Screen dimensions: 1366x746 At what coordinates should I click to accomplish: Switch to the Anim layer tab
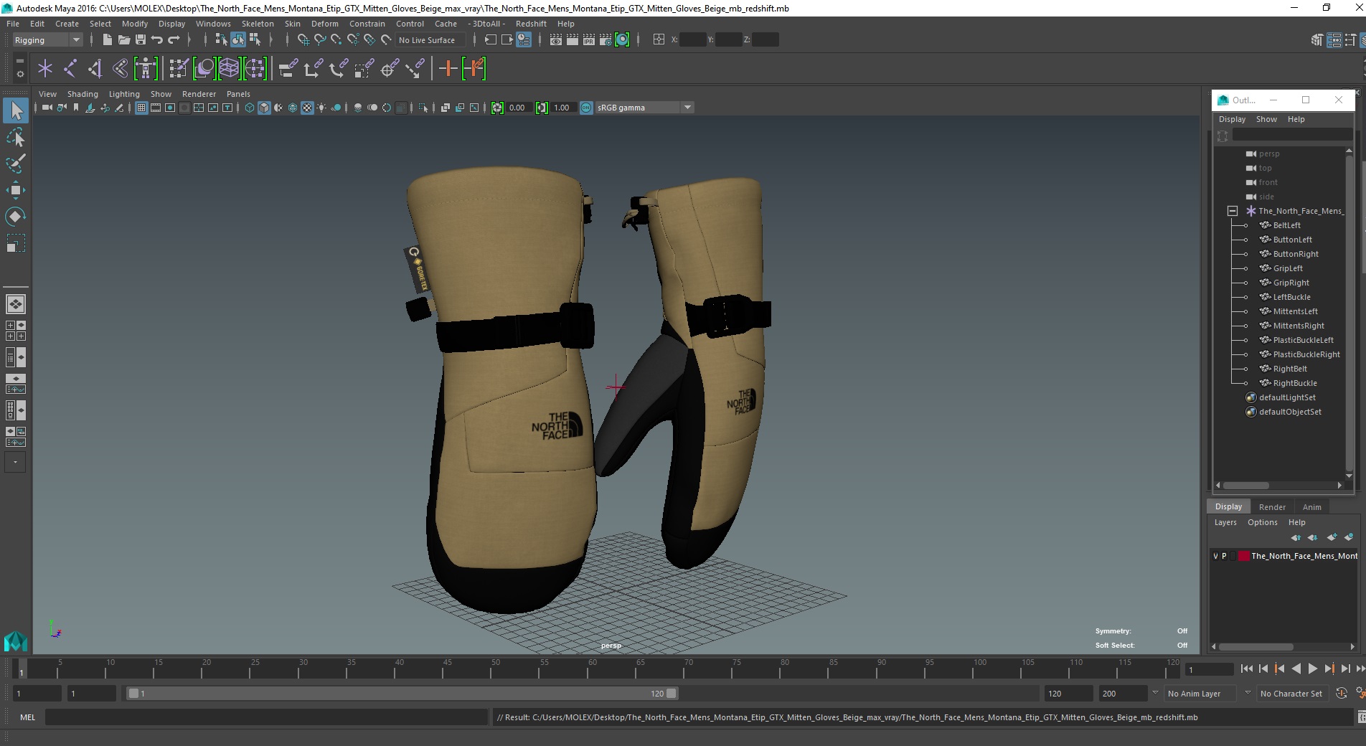(1311, 507)
